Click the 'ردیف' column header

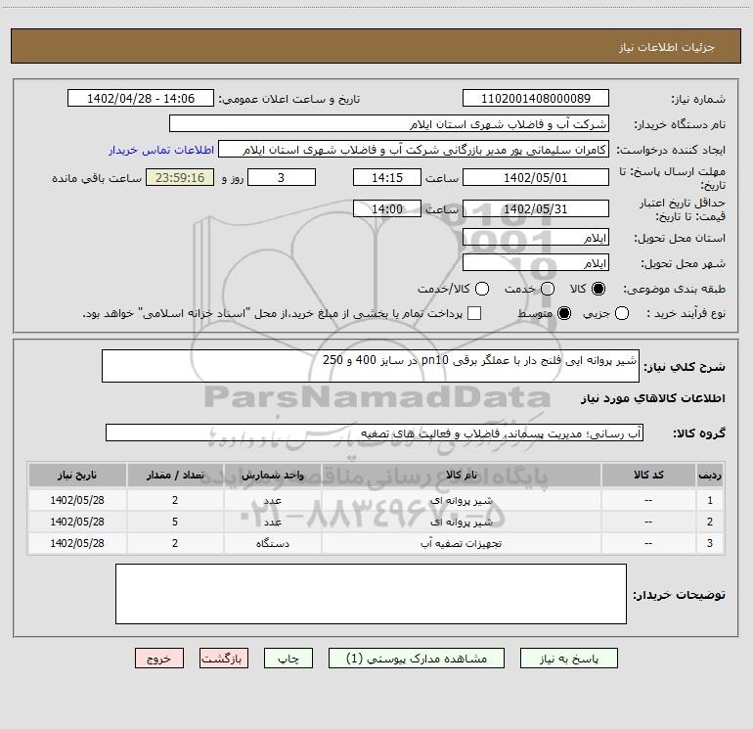pyautogui.click(x=710, y=475)
